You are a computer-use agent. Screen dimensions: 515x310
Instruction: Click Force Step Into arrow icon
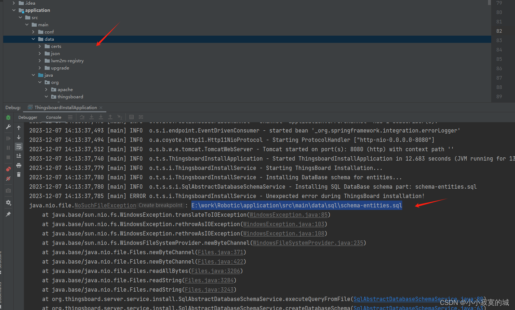[101, 117]
